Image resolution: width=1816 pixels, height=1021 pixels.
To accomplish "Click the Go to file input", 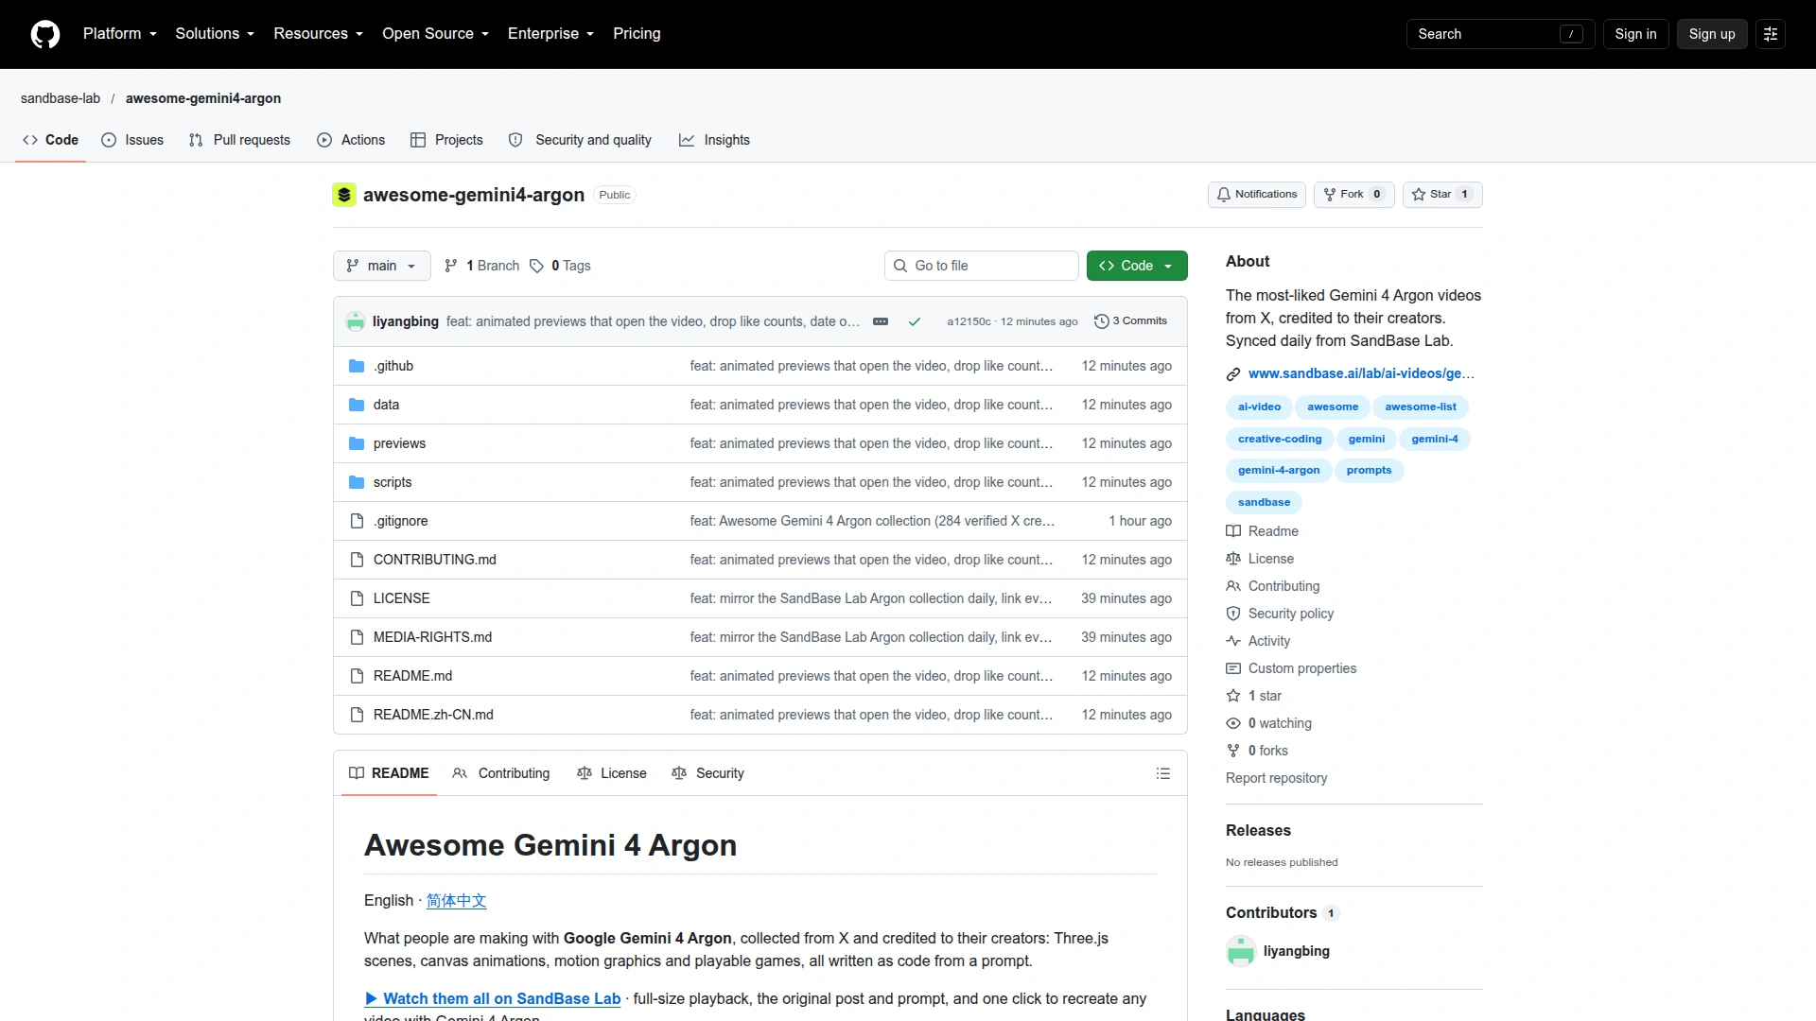I will point(982,266).
